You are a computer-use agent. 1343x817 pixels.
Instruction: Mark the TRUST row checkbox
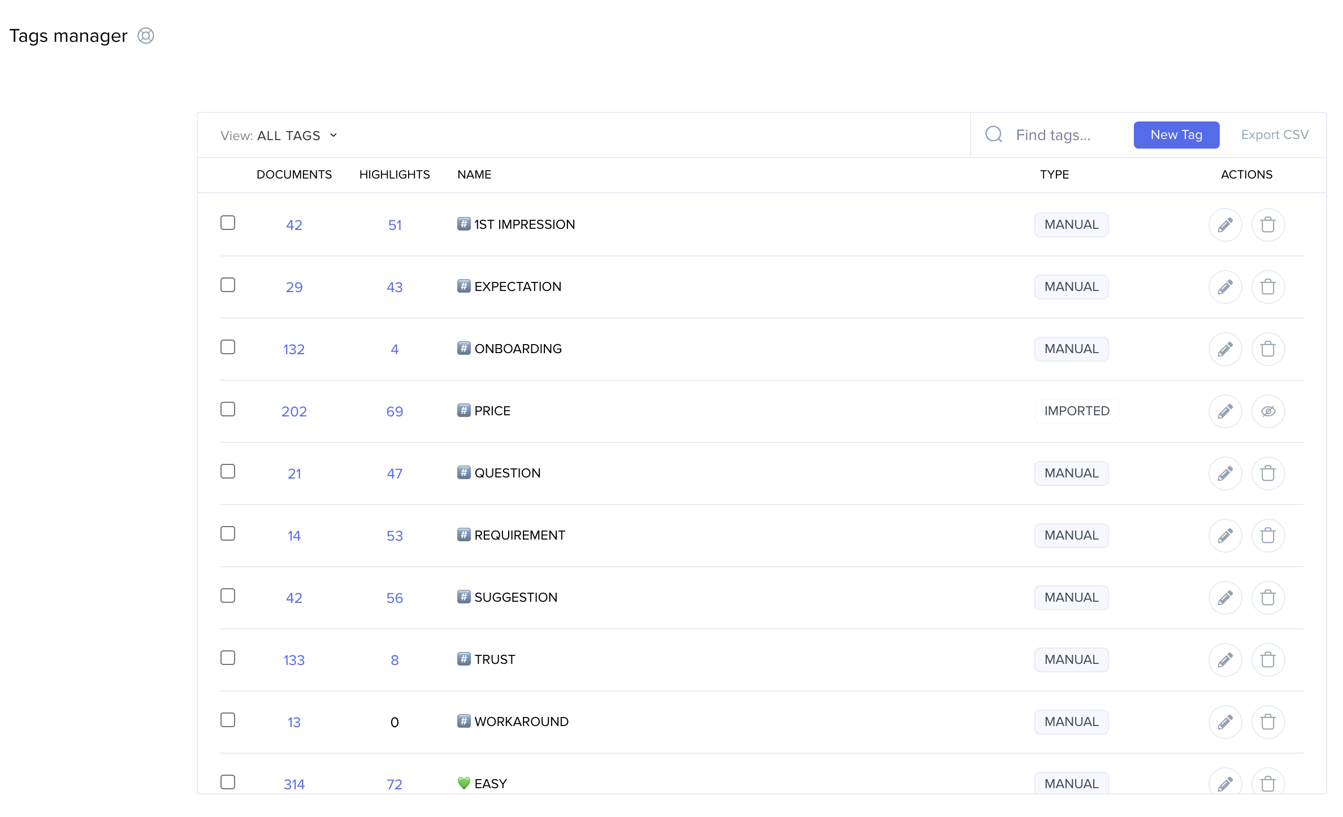[x=228, y=658]
